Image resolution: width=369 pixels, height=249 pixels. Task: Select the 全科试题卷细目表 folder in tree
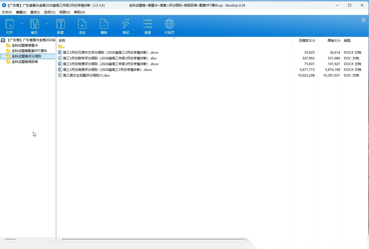(x=25, y=62)
